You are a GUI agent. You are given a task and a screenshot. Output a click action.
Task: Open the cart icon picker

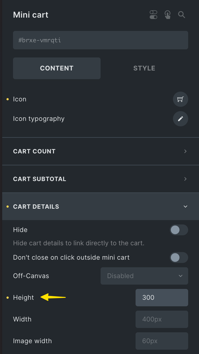[180, 99]
